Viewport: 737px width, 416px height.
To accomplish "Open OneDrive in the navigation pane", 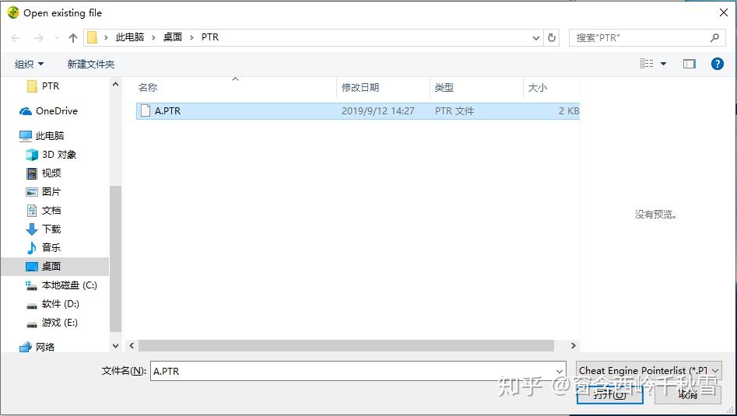I will [48, 111].
